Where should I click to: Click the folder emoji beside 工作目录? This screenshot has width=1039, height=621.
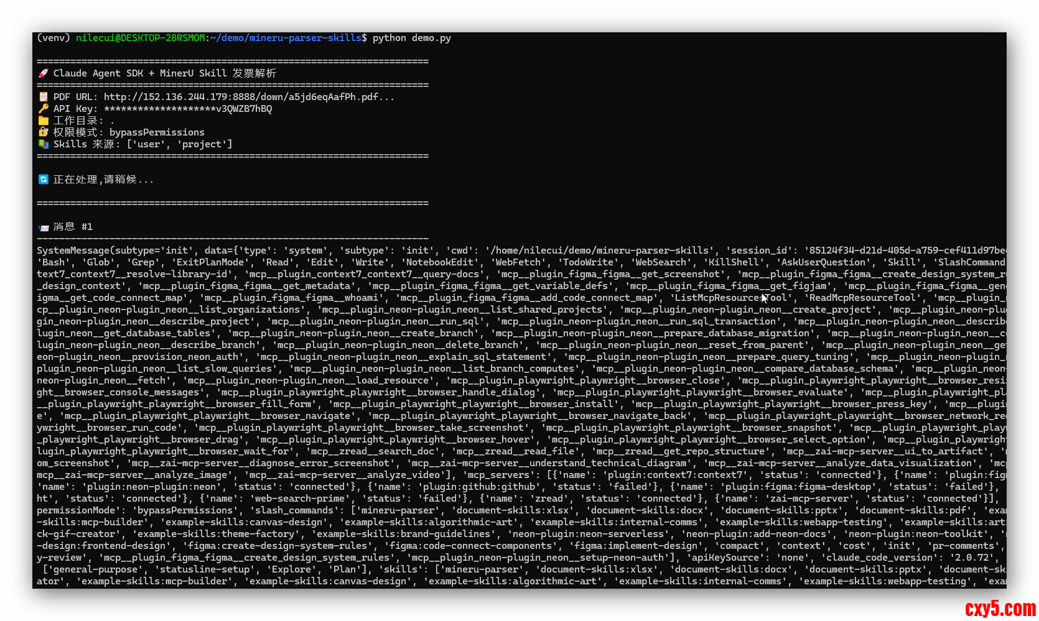click(x=43, y=121)
